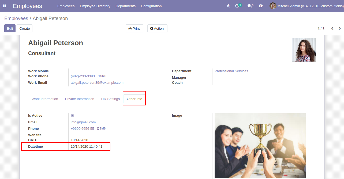Select the Other Info tab
Screen dimensions: 344x179
[x=134, y=99]
